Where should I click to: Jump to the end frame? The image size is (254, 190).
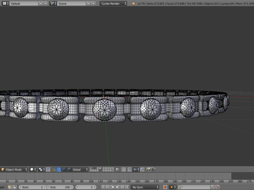127,187
